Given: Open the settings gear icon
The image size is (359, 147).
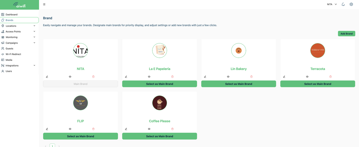Looking at the screenshot, I should pyautogui.click(x=351, y=4).
